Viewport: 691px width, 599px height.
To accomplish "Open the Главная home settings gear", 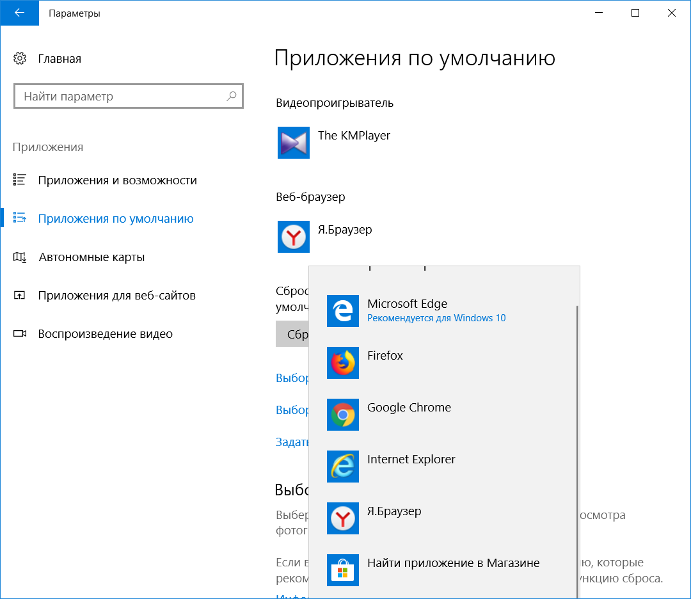I will tap(20, 58).
